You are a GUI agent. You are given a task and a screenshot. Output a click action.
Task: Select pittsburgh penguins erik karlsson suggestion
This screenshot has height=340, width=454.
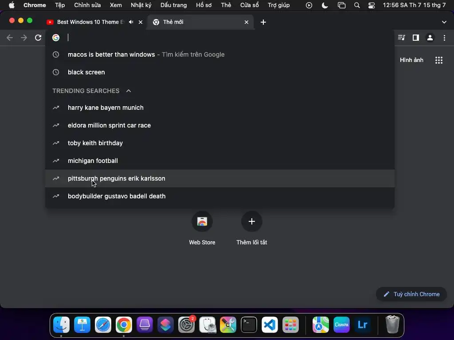[x=220, y=178]
